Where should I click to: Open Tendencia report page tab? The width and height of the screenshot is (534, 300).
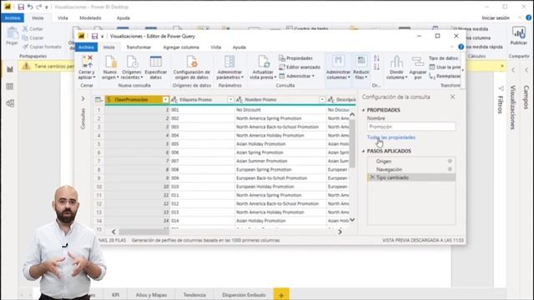point(194,294)
